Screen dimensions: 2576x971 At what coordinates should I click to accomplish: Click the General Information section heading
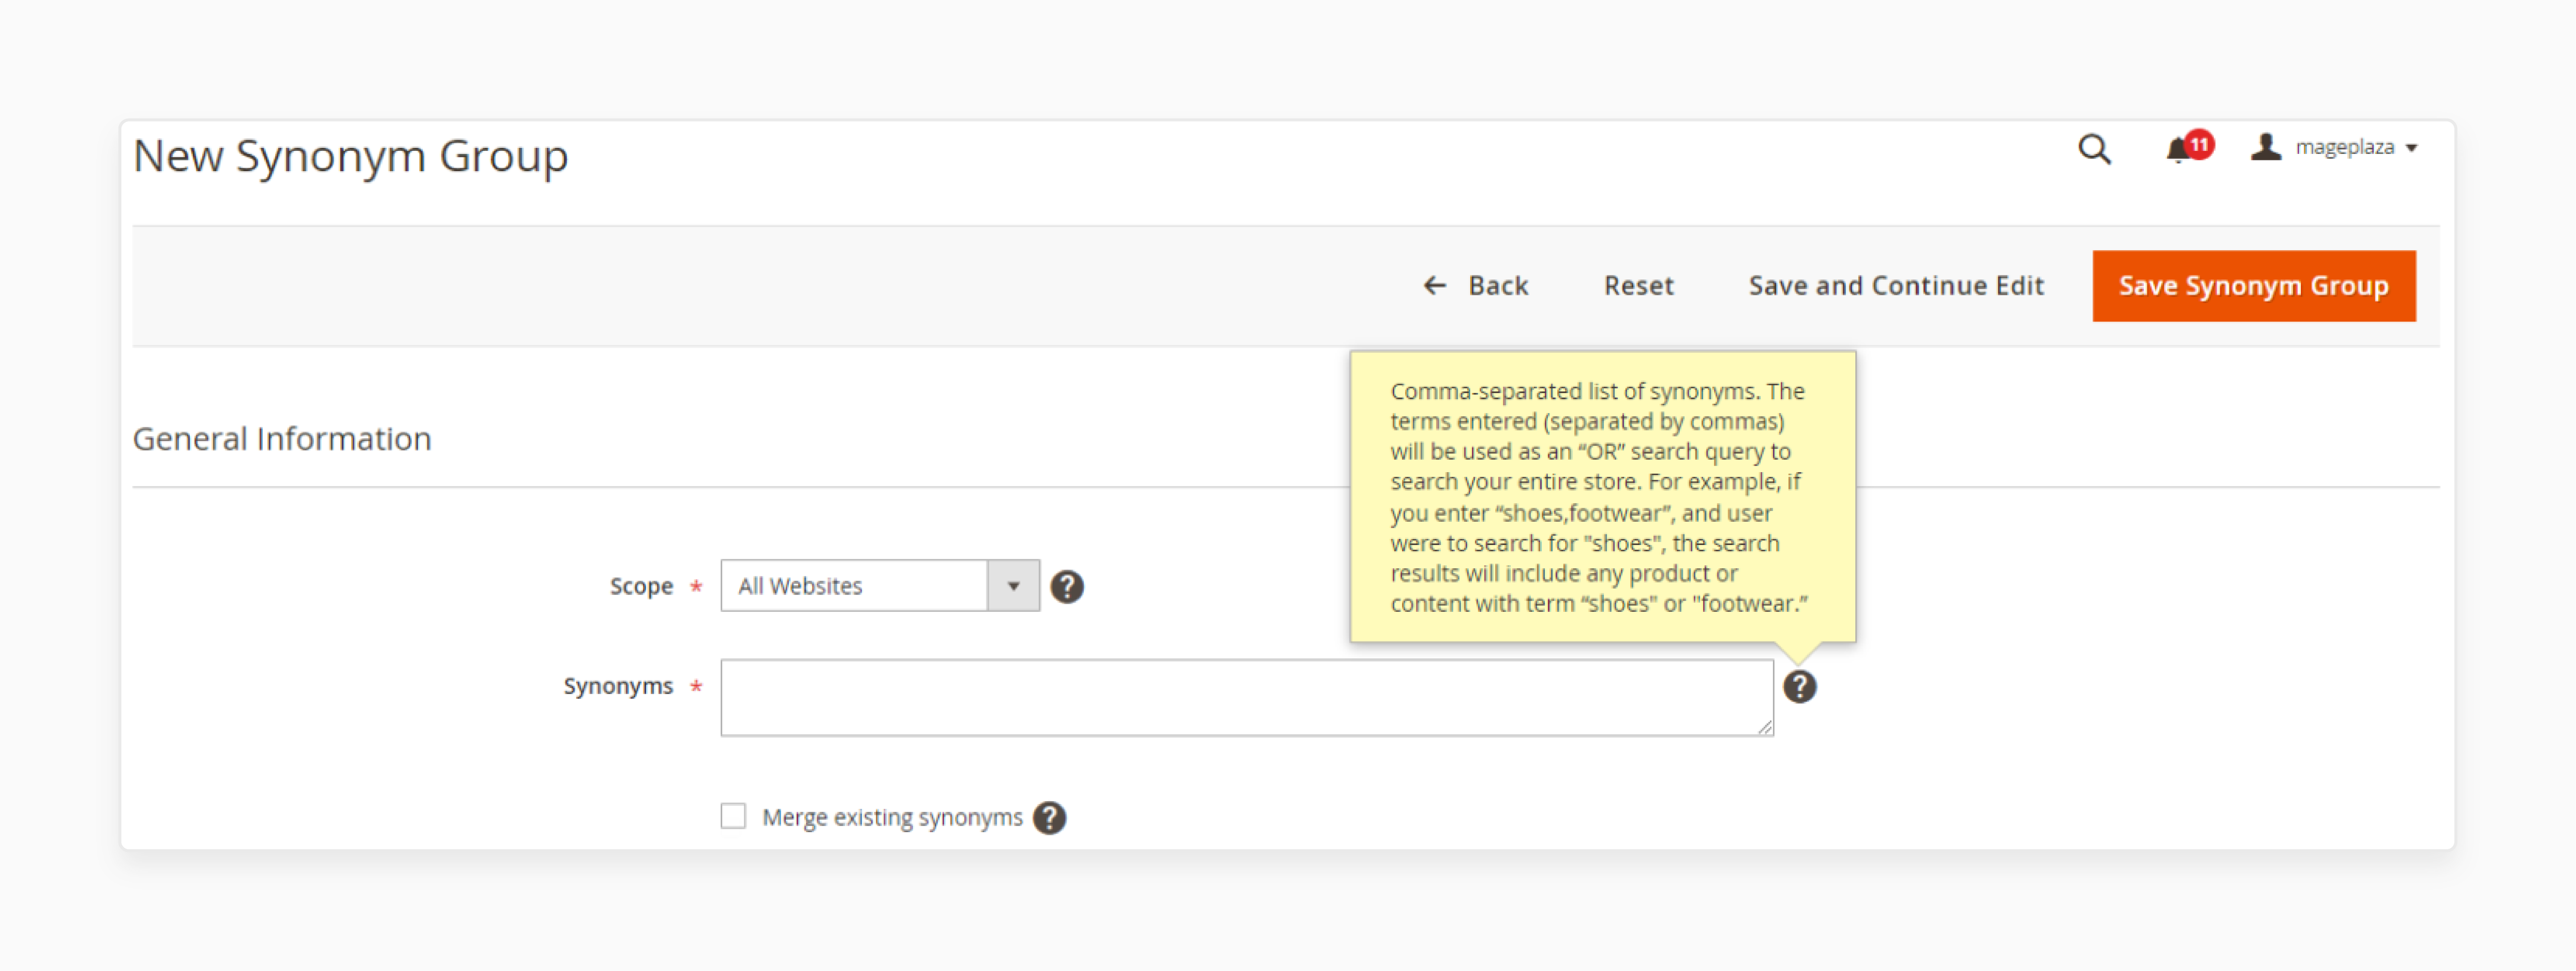(x=282, y=439)
